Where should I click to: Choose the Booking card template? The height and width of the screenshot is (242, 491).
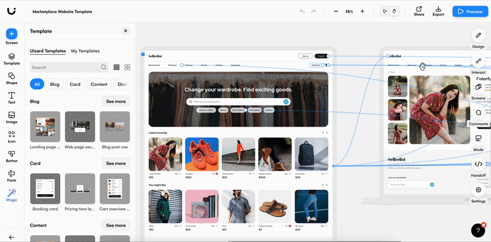tap(45, 189)
